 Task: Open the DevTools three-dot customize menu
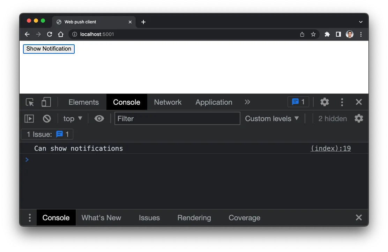[x=342, y=102]
